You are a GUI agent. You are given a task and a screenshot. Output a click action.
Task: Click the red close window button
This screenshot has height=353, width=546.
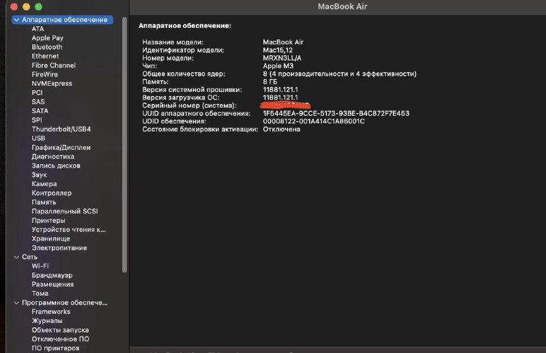[14, 7]
